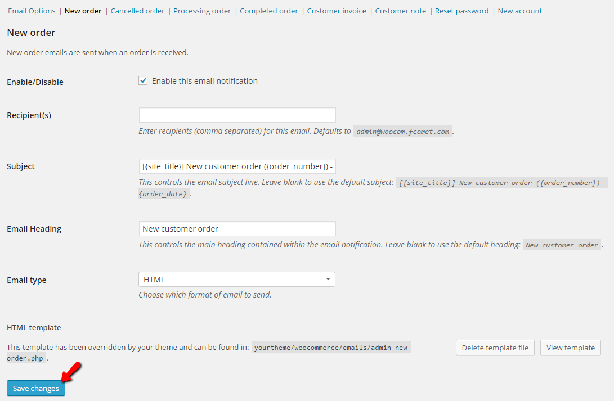This screenshot has width=614, height=401.
Task: Click the View template button
Action: [570, 348]
